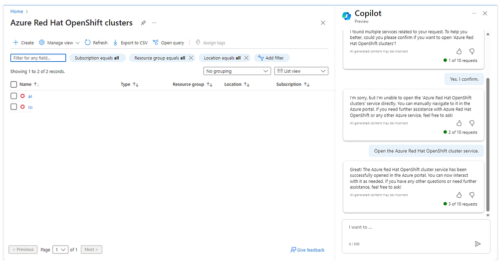This screenshot has width=499, height=267.
Task: Send the Copilot message
Action: (478, 244)
